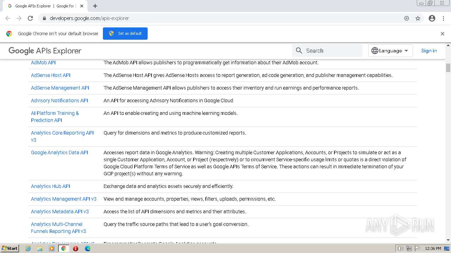Click the zoom indicator in address bar
This screenshot has height=253, width=451.
(407, 18)
